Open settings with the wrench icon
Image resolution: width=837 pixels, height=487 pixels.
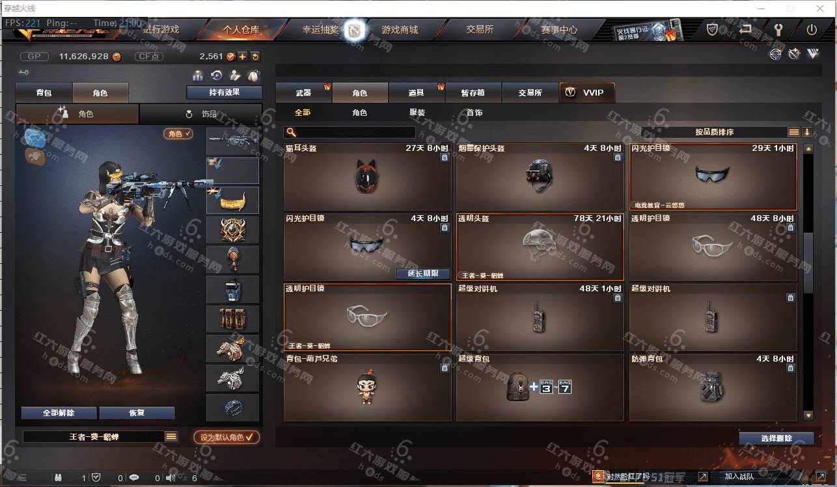click(x=778, y=29)
